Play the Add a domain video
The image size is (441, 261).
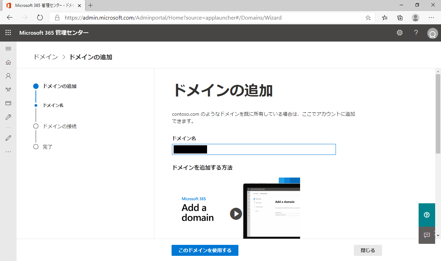click(x=236, y=214)
